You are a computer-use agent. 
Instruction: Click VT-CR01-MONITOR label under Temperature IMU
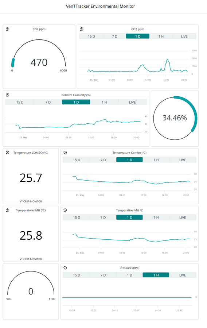click(31, 259)
